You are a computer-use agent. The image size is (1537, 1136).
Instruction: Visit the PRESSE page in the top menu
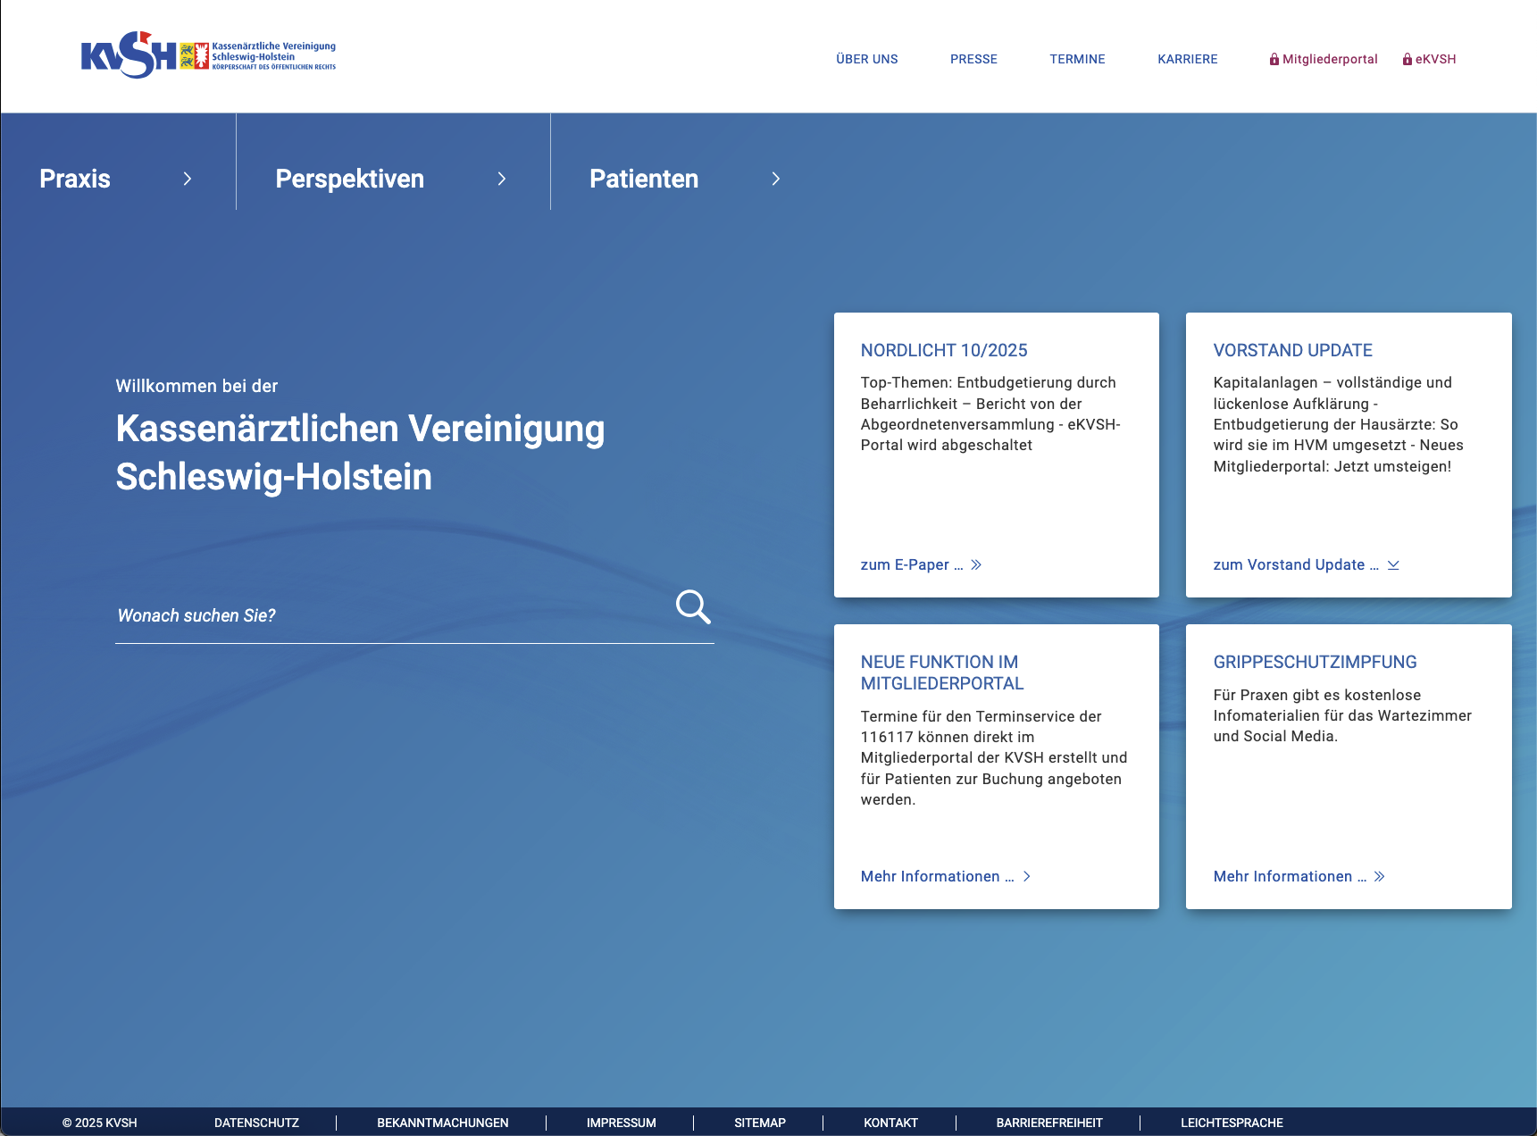pyautogui.click(x=973, y=60)
